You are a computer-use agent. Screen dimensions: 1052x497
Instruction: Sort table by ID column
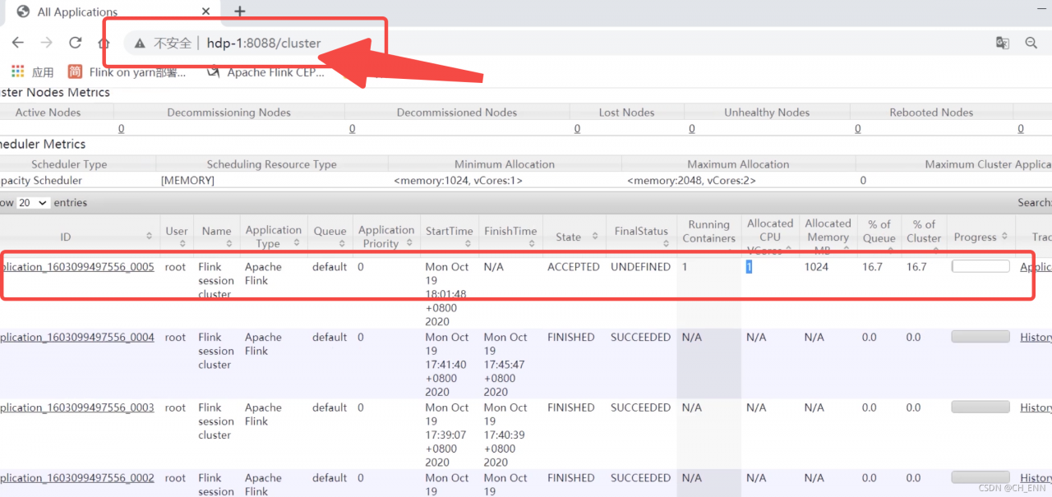[66, 237]
